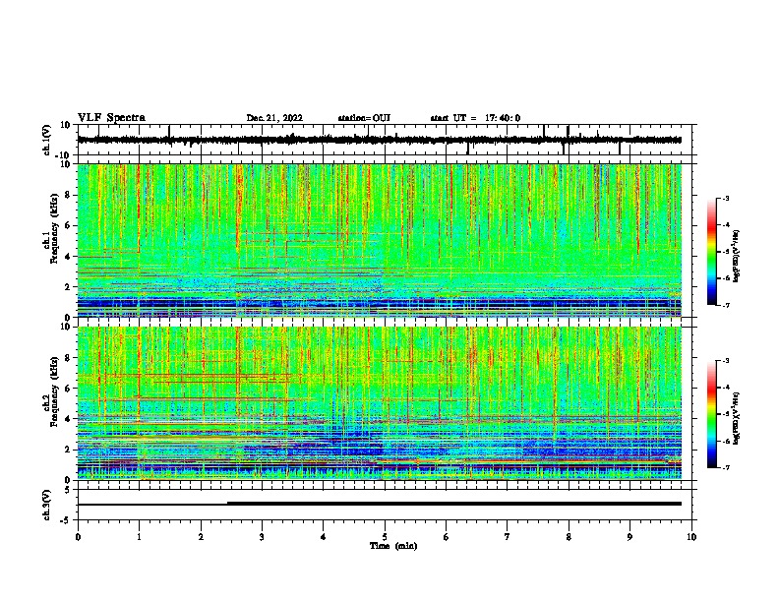Click the ch.2 color bar log(PSD) label

click(737, 418)
